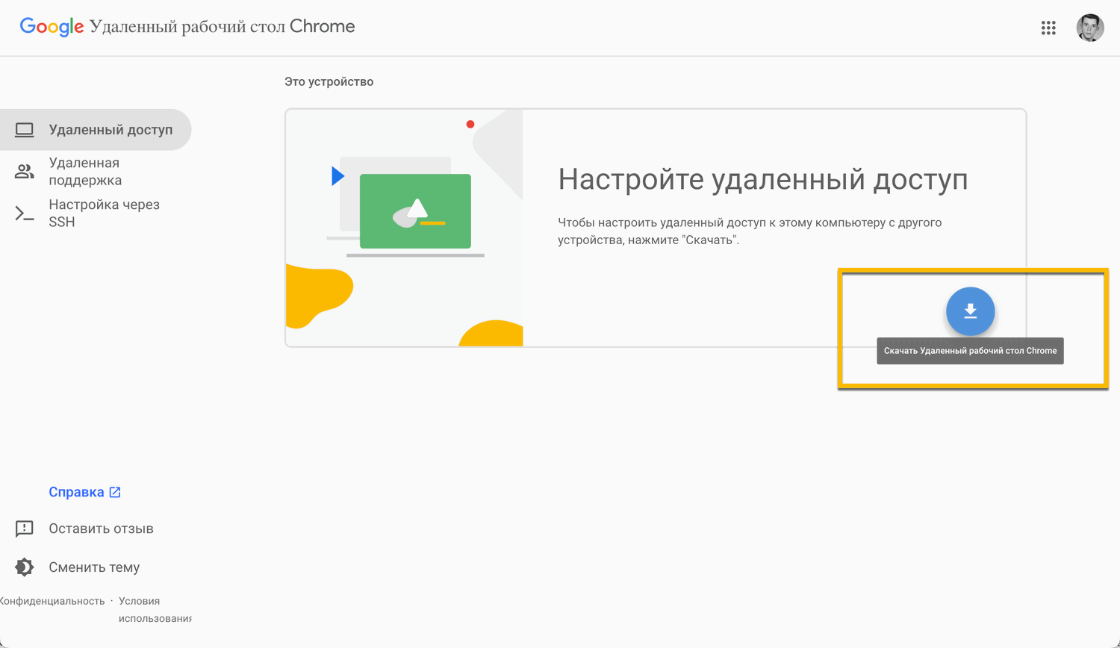Select the Удаленный доступ sidebar section
The height and width of the screenshot is (648, 1120).
(105, 129)
